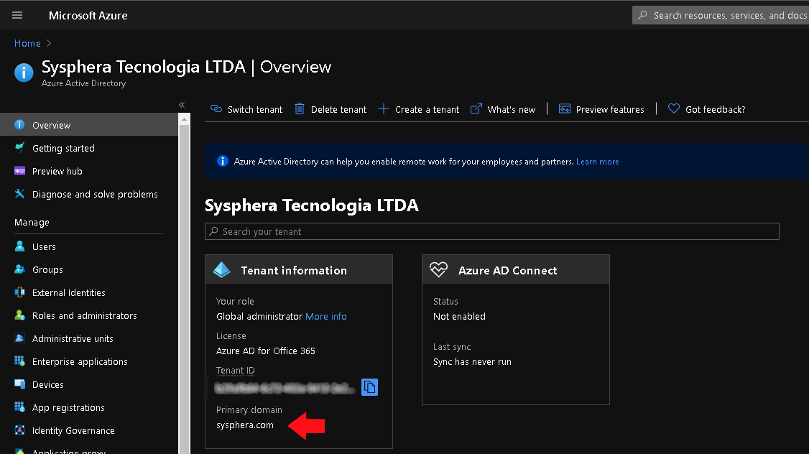Open More info link for role
The width and height of the screenshot is (809, 454).
click(x=326, y=316)
